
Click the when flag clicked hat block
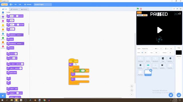click(x=73, y=61)
